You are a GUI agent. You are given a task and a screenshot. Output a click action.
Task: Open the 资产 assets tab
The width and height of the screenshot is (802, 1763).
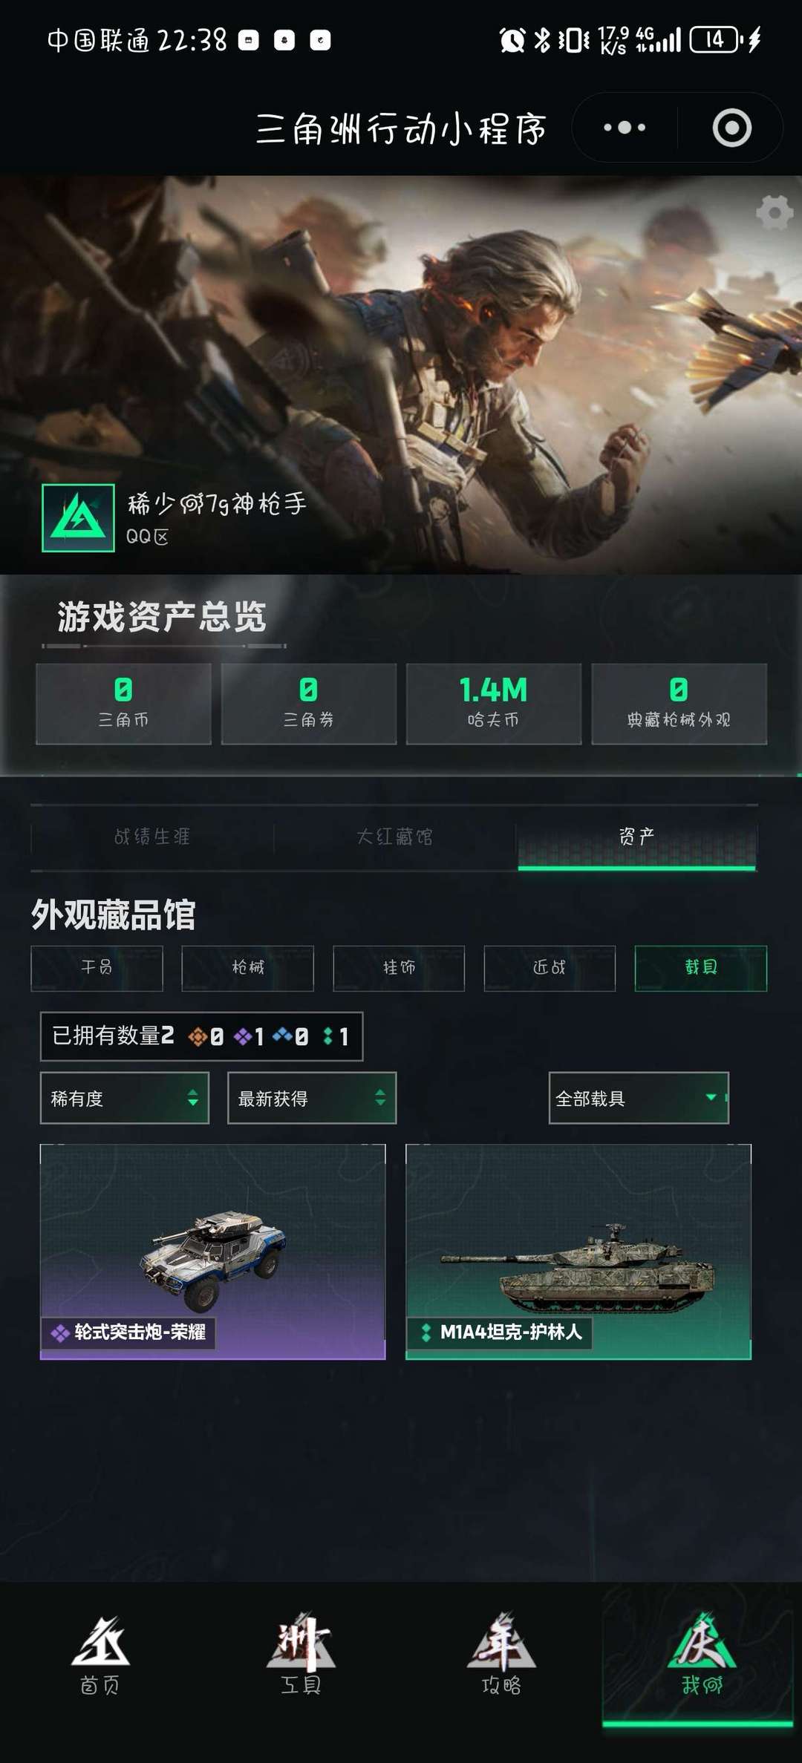tap(636, 837)
